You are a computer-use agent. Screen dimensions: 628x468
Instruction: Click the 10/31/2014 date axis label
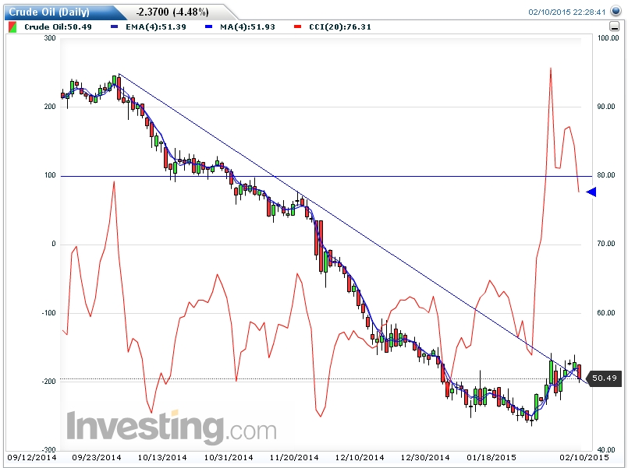tap(229, 458)
